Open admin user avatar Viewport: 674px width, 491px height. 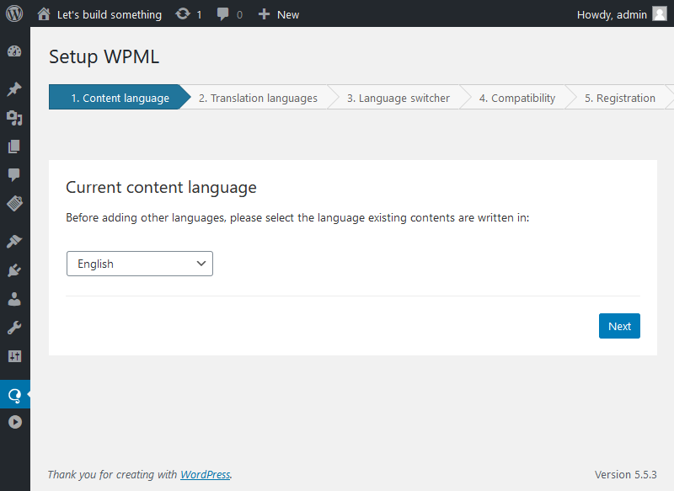660,13
